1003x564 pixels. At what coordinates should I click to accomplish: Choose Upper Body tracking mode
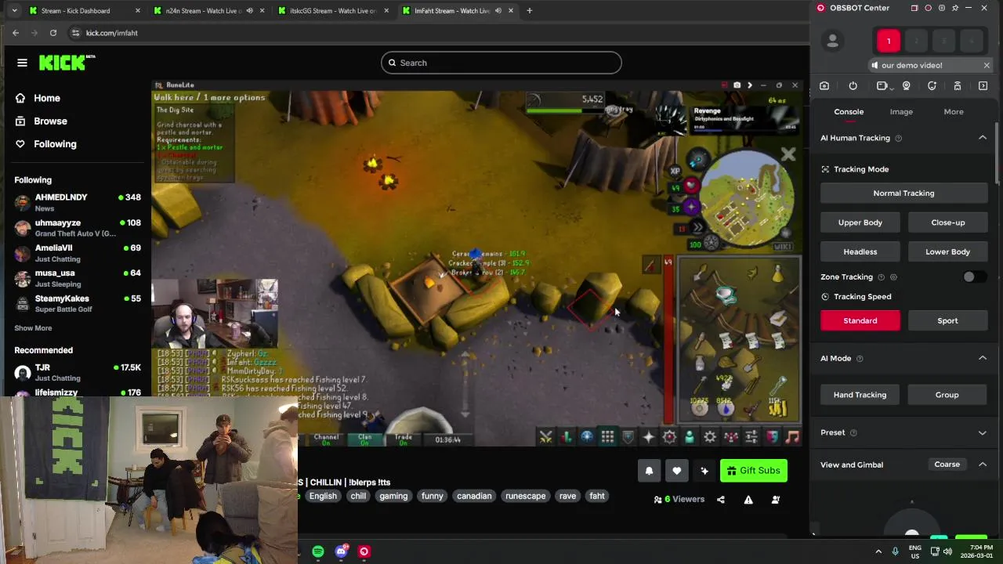(x=860, y=222)
